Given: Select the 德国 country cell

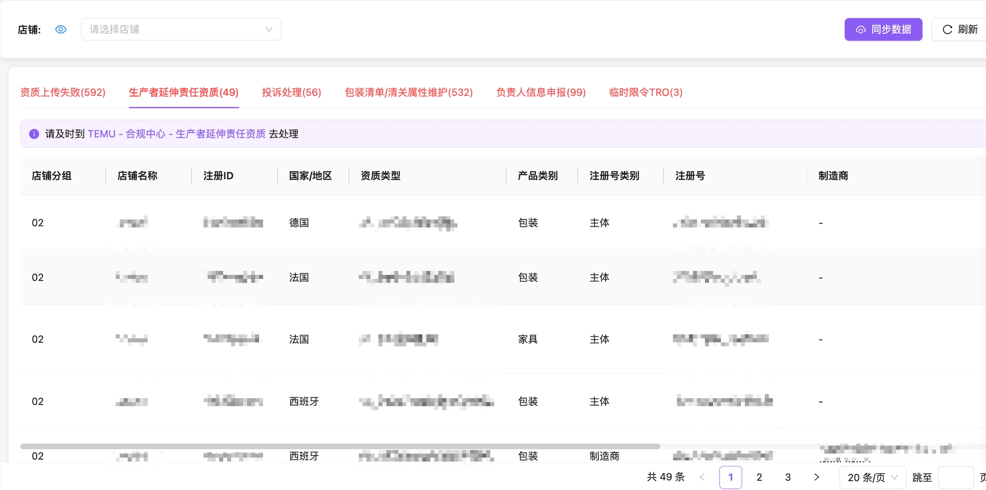Looking at the screenshot, I should pyautogui.click(x=299, y=223).
